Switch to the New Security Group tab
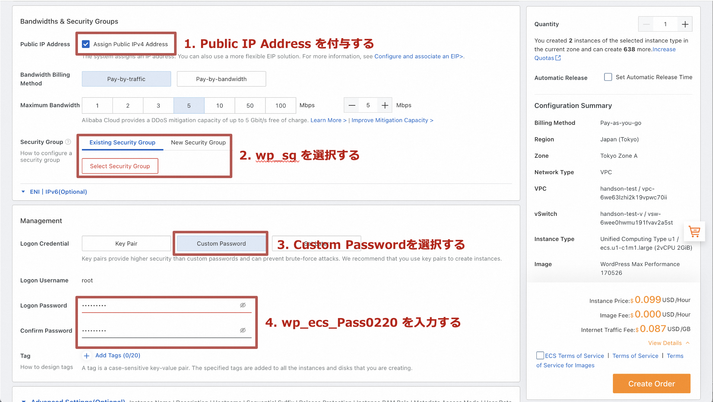The height and width of the screenshot is (402, 713). (x=198, y=142)
